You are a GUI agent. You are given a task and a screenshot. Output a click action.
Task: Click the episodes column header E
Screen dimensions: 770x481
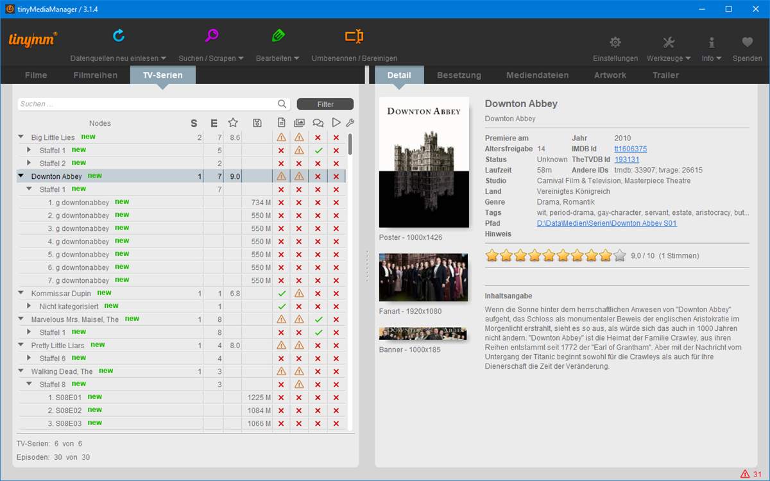coord(214,123)
